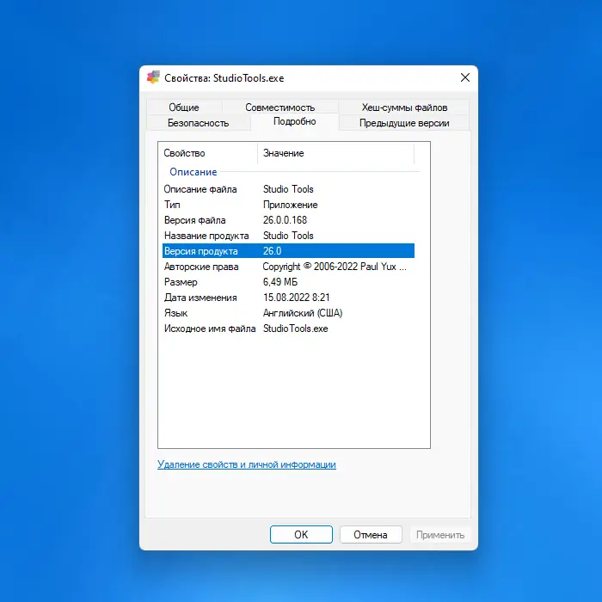602x602 pixels.
Task: Select the Версия файла row
Action: 288,220
